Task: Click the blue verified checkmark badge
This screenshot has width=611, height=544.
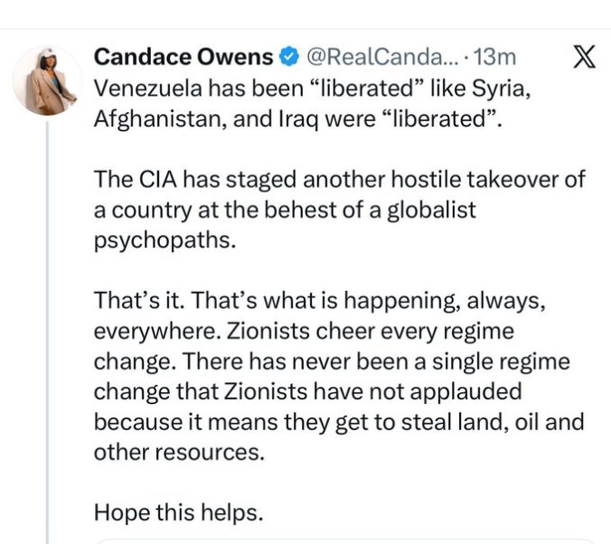Action: click(x=289, y=58)
